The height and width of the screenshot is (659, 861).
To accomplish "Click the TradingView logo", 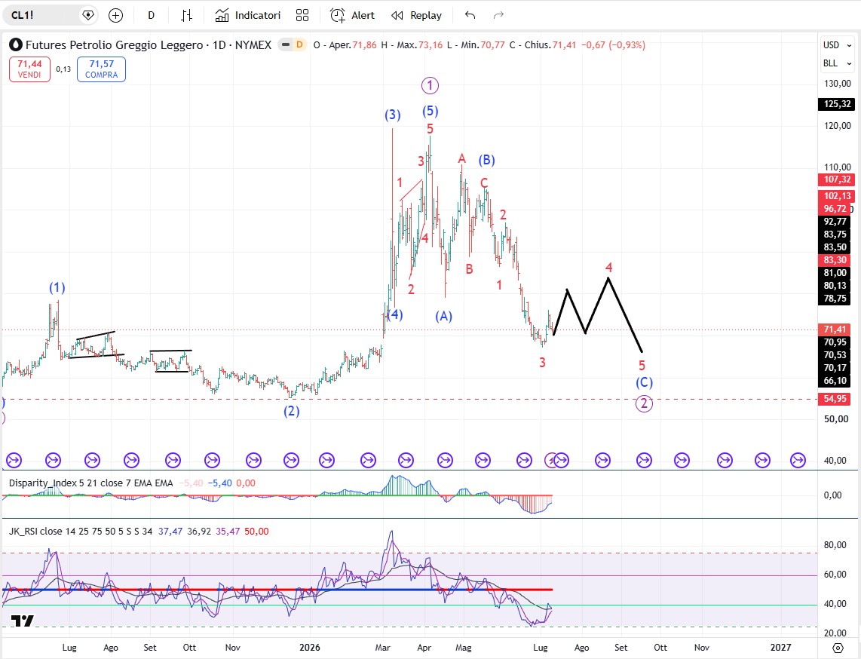I will pyautogui.click(x=22, y=621).
